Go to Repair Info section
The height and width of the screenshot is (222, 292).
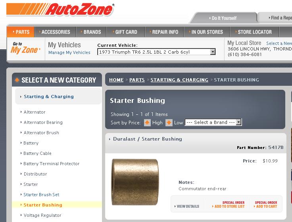[165, 32]
